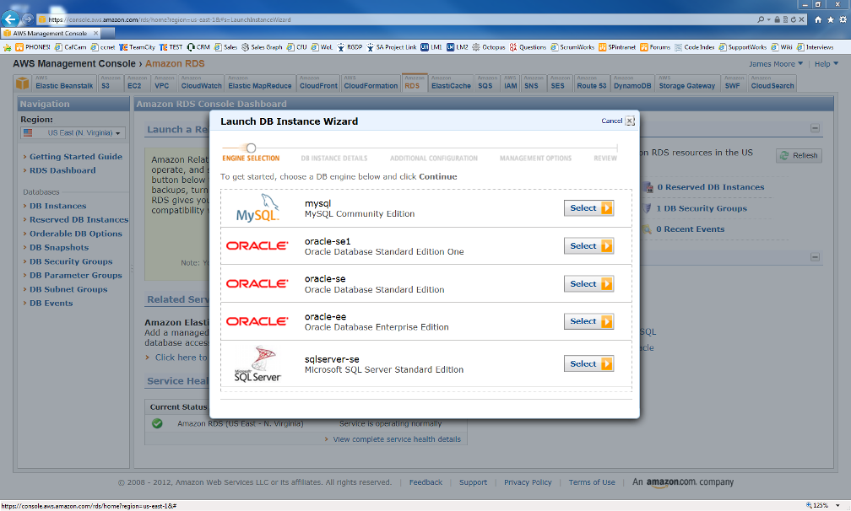Open DB Snapshots in navigation
This screenshot has width=851, height=511.
click(59, 248)
